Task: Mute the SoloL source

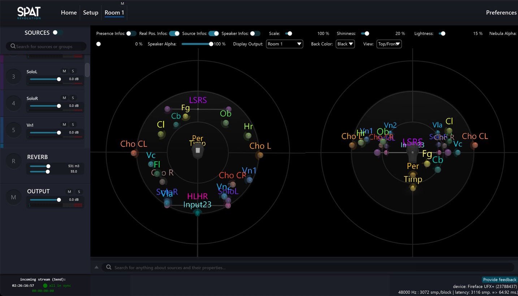Action: (64, 71)
